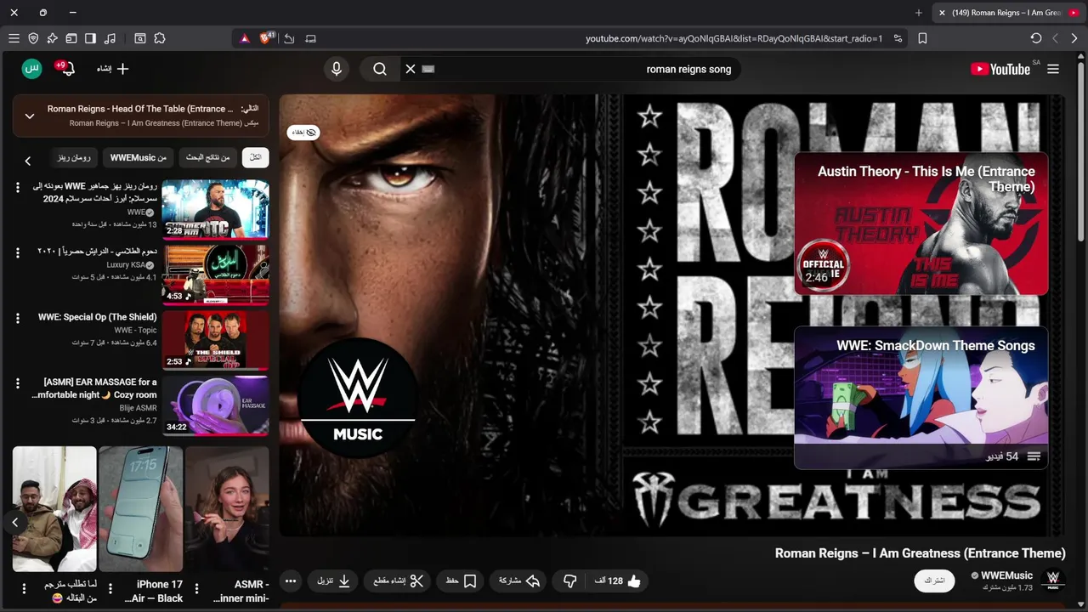Open ASMR inner mini short options menu
The height and width of the screenshot is (612, 1088).
click(x=196, y=588)
